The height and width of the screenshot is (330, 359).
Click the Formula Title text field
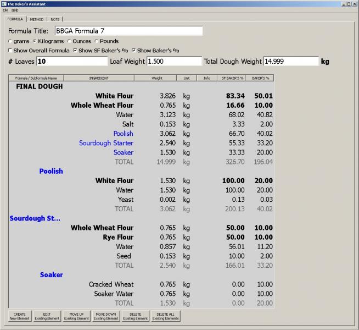coord(128,31)
